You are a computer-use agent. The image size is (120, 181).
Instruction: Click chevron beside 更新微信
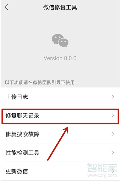[x=113, y=171]
